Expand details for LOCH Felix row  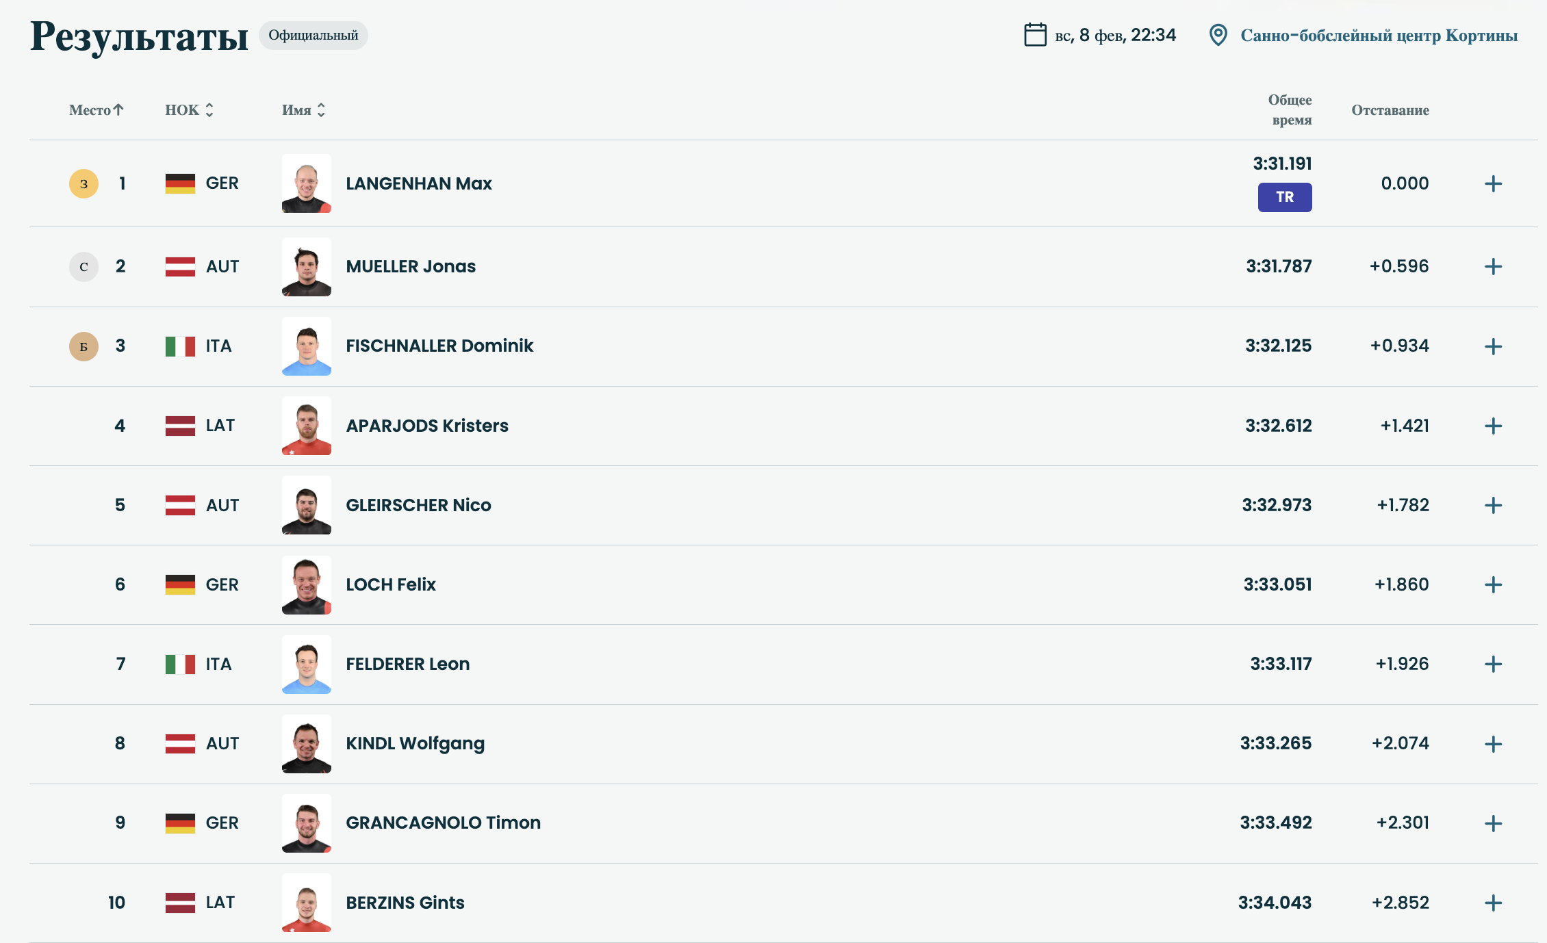point(1493,584)
